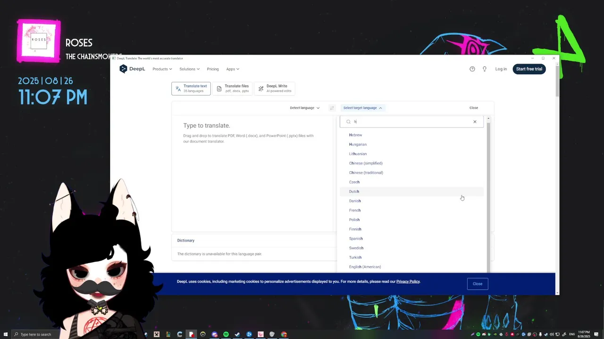Collapse the Select target language dropdown

click(362, 108)
